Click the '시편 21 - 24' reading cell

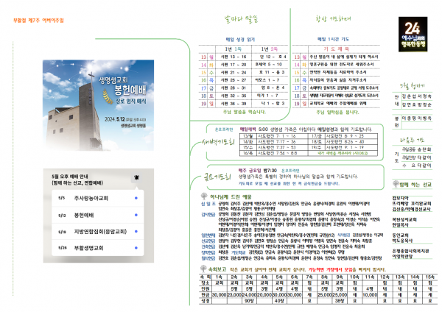coord(234,72)
